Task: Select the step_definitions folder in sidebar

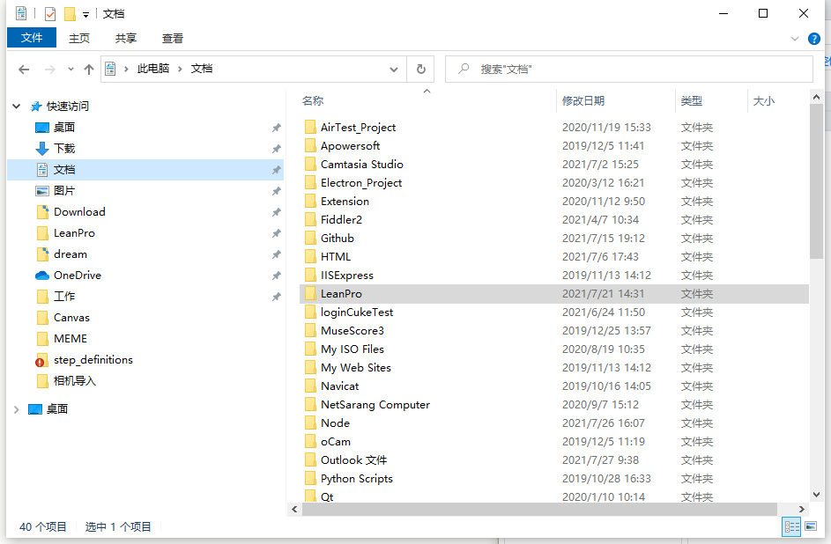Action: [x=93, y=360]
